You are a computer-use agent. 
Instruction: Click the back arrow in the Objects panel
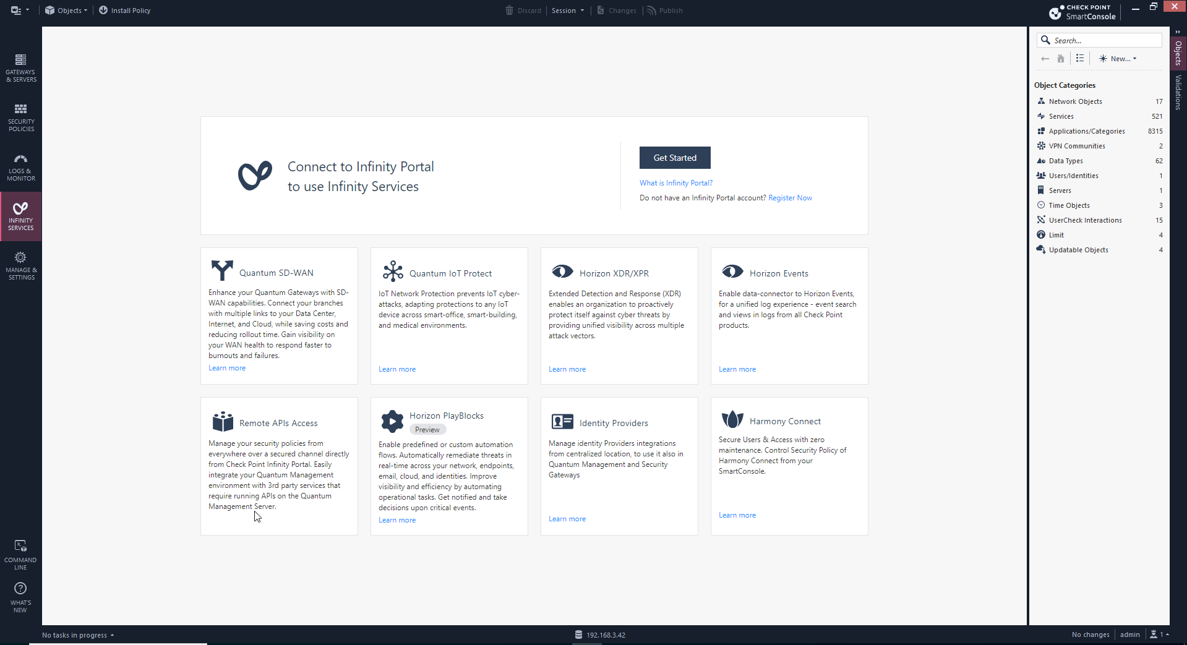tap(1045, 59)
